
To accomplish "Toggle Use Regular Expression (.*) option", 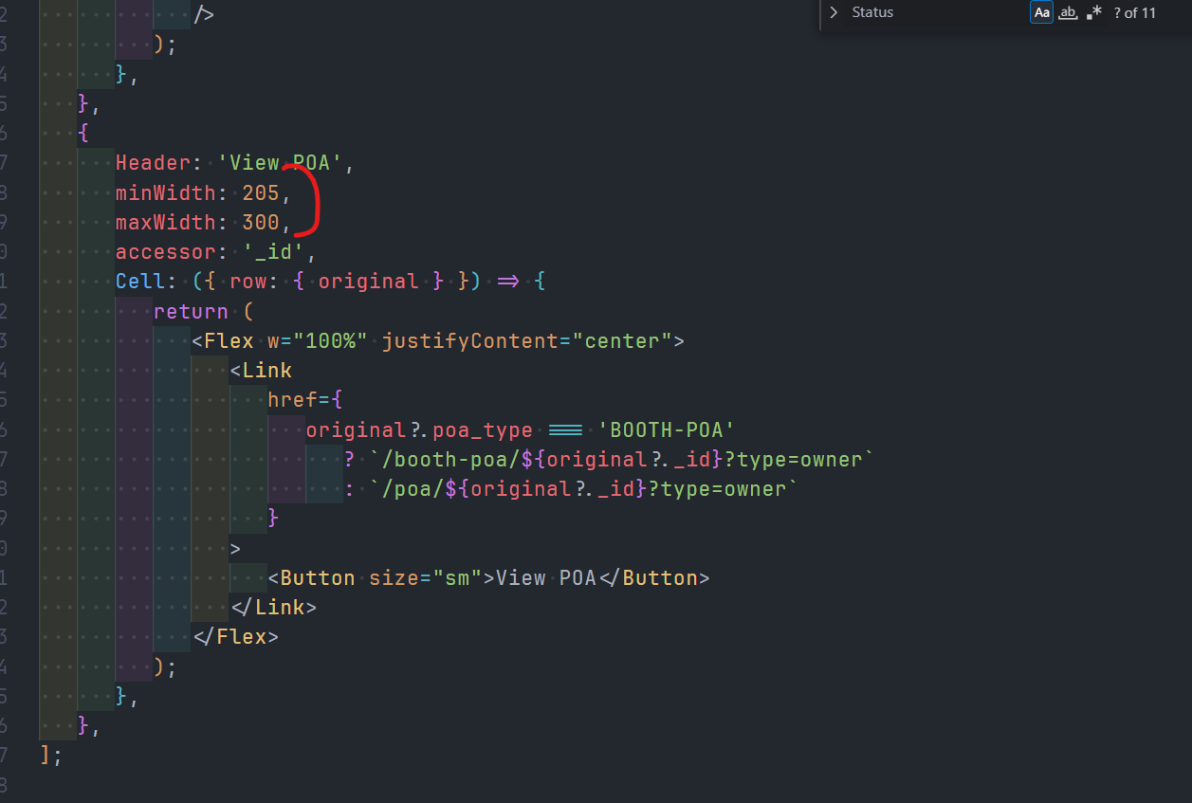I will pyautogui.click(x=1094, y=13).
